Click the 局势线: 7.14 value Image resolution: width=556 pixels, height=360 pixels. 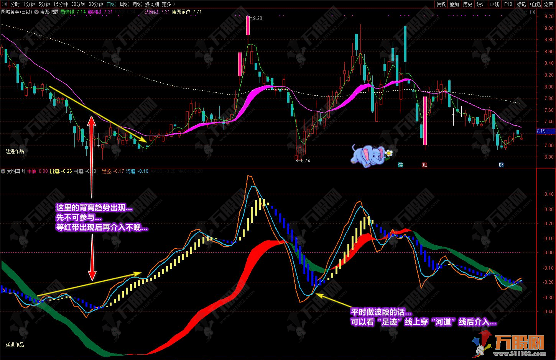click(73, 12)
